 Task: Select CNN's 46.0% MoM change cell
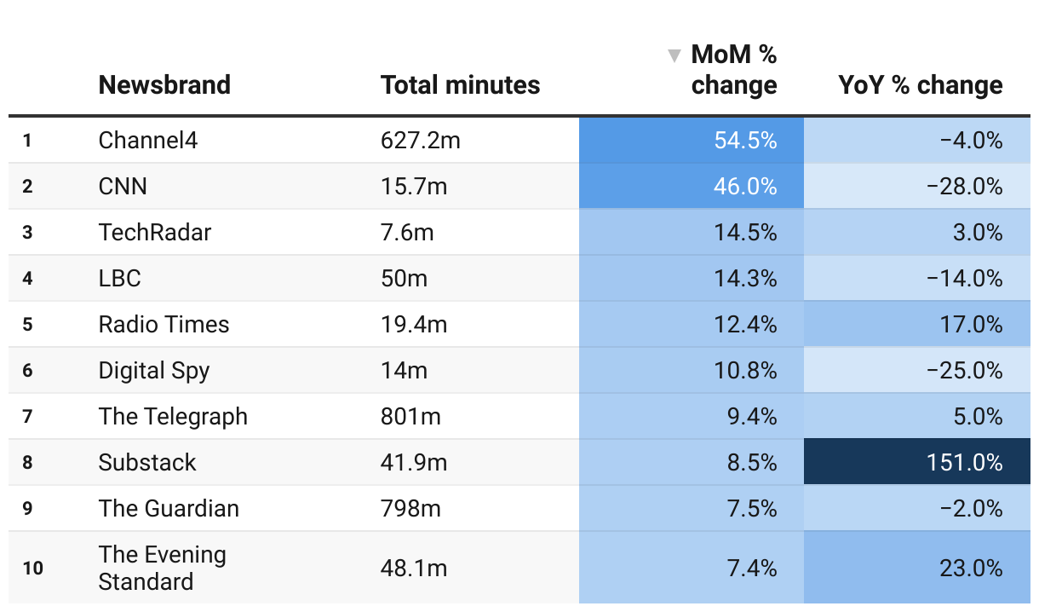[x=692, y=187]
